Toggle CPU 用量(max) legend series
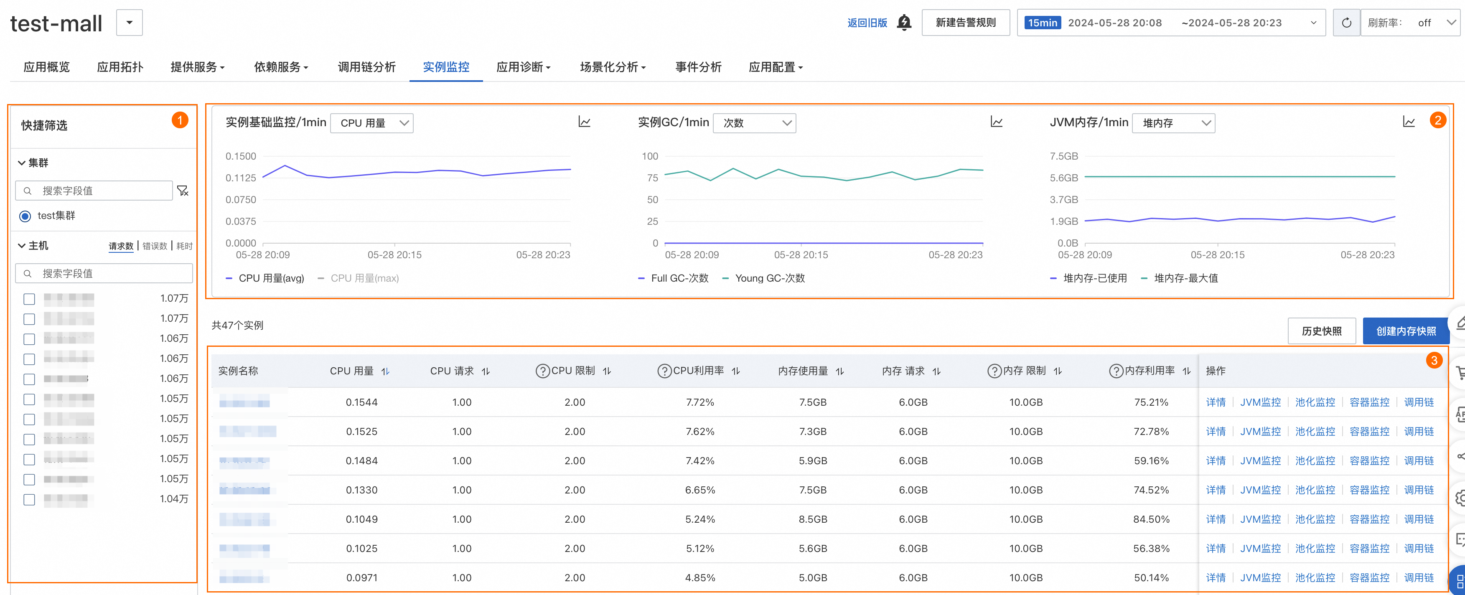Image resolution: width=1465 pixels, height=595 pixels. click(x=358, y=278)
